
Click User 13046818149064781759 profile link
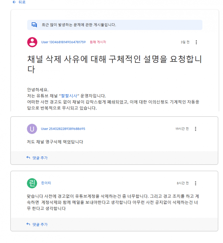point(63,42)
